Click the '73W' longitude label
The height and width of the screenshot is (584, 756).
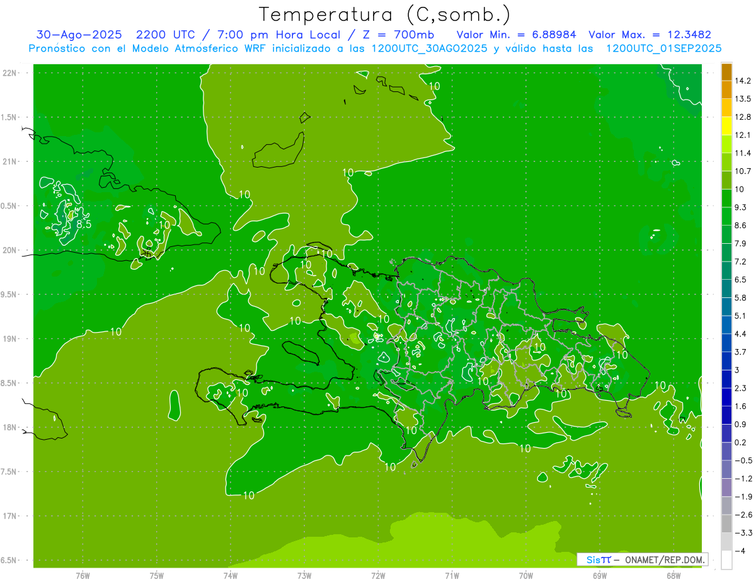[x=304, y=575]
